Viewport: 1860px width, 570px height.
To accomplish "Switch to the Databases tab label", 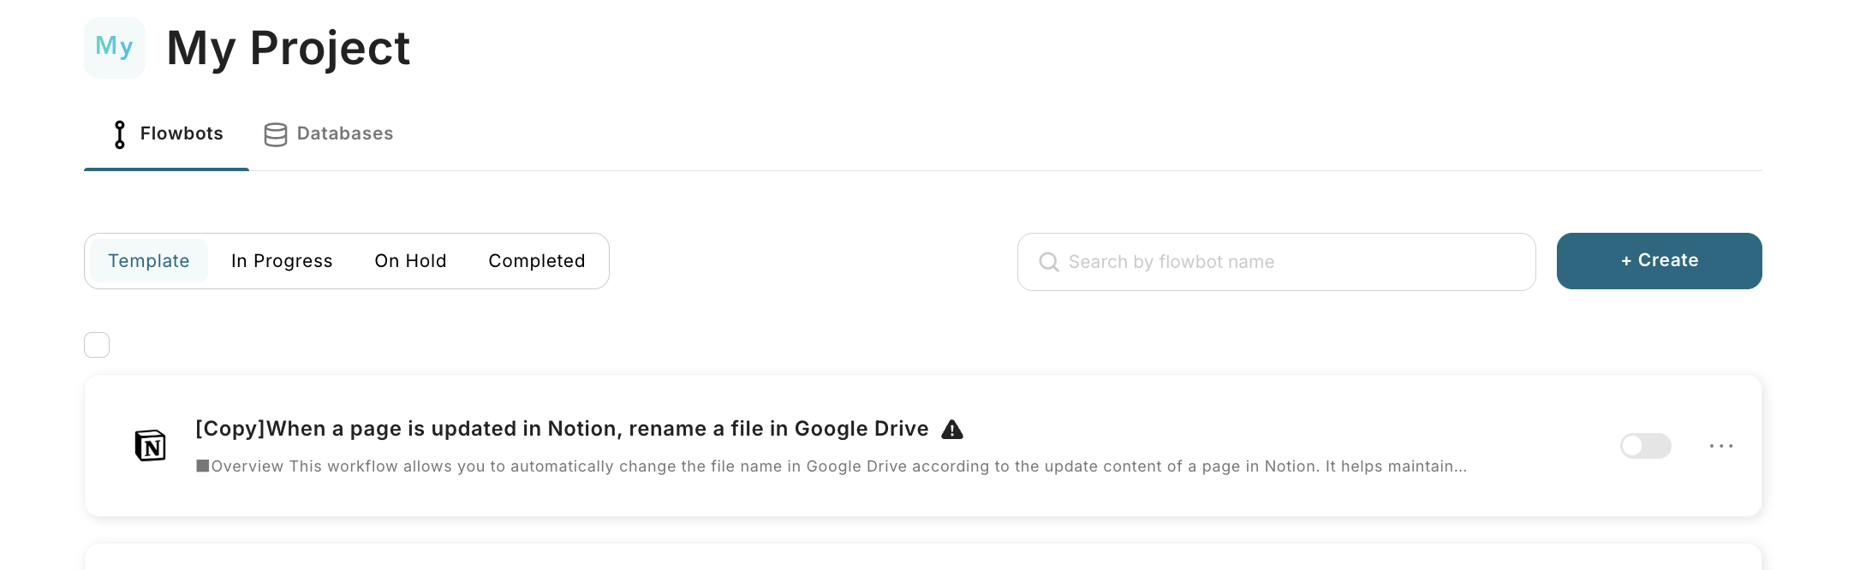I will tap(345, 134).
